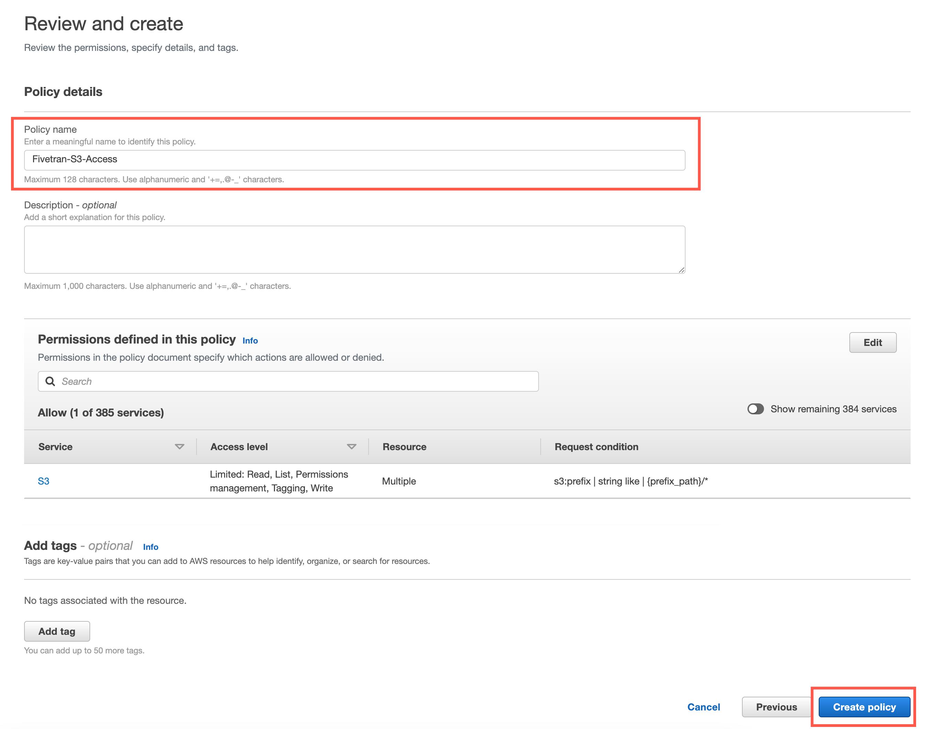Open Info link next to Add tags
934x729 pixels.
[150, 547]
